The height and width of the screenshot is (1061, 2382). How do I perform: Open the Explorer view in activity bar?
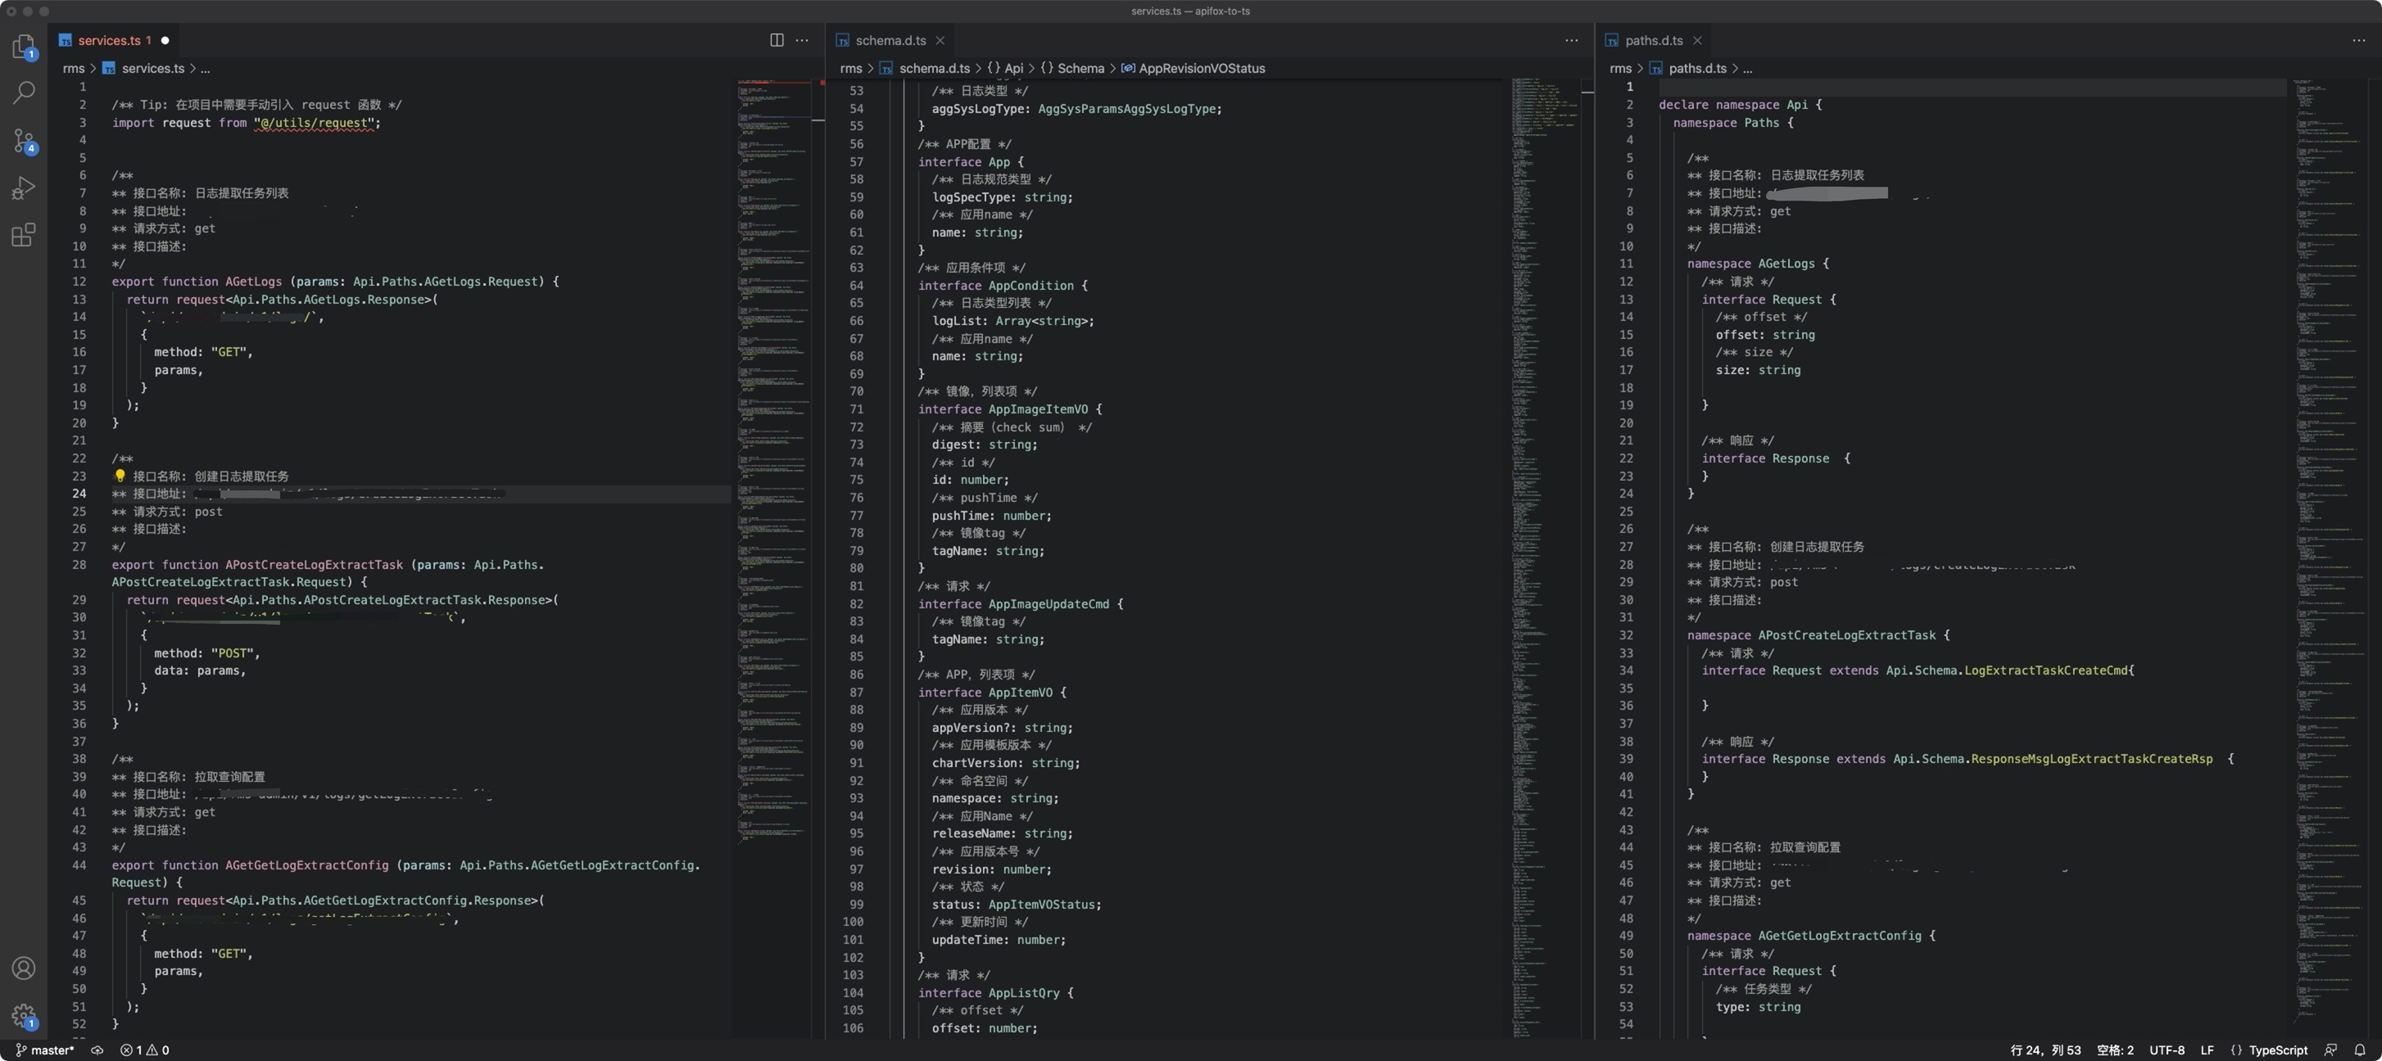24,46
